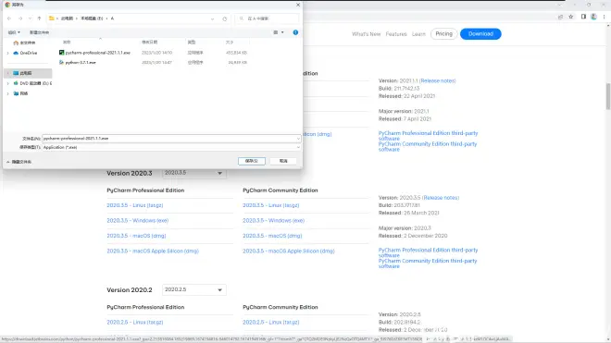Click the File name input field
Image resolution: width=611 pixels, height=343 pixels.
168,138
